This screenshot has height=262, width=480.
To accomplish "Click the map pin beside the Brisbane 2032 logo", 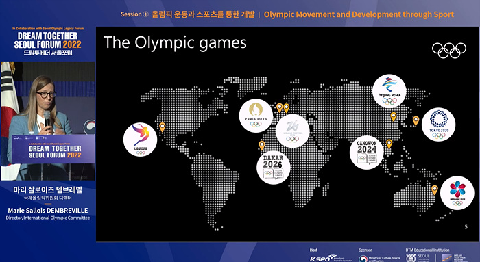I will [434, 190].
